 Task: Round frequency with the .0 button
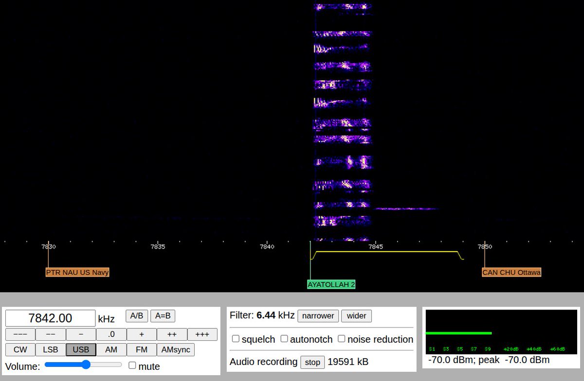coord(111,334)
